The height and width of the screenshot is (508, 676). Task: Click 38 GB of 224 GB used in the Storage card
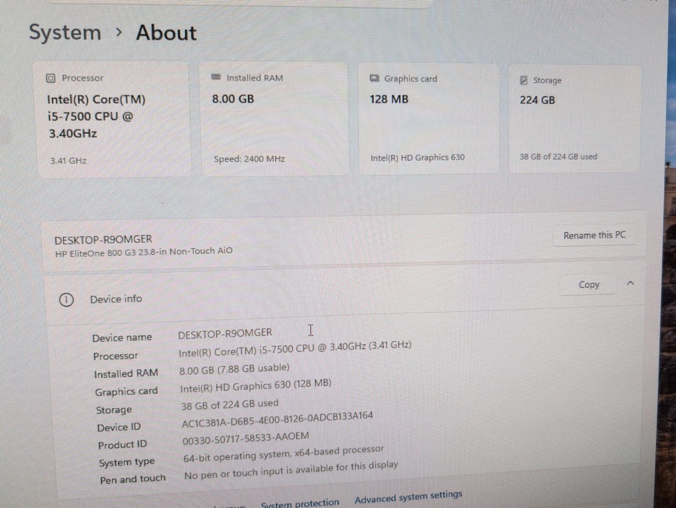click(x=558, y=157)
